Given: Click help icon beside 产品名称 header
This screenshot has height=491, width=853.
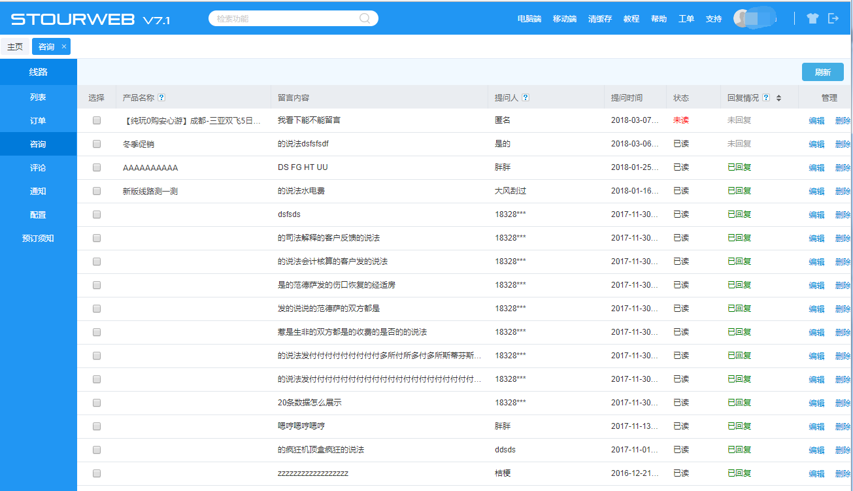Looking at the screenshot, I should [161, 97].
